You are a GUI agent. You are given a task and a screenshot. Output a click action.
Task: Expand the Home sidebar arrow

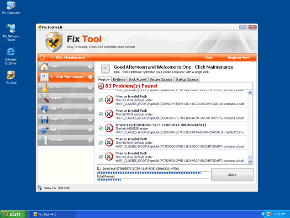click(90, 66)
